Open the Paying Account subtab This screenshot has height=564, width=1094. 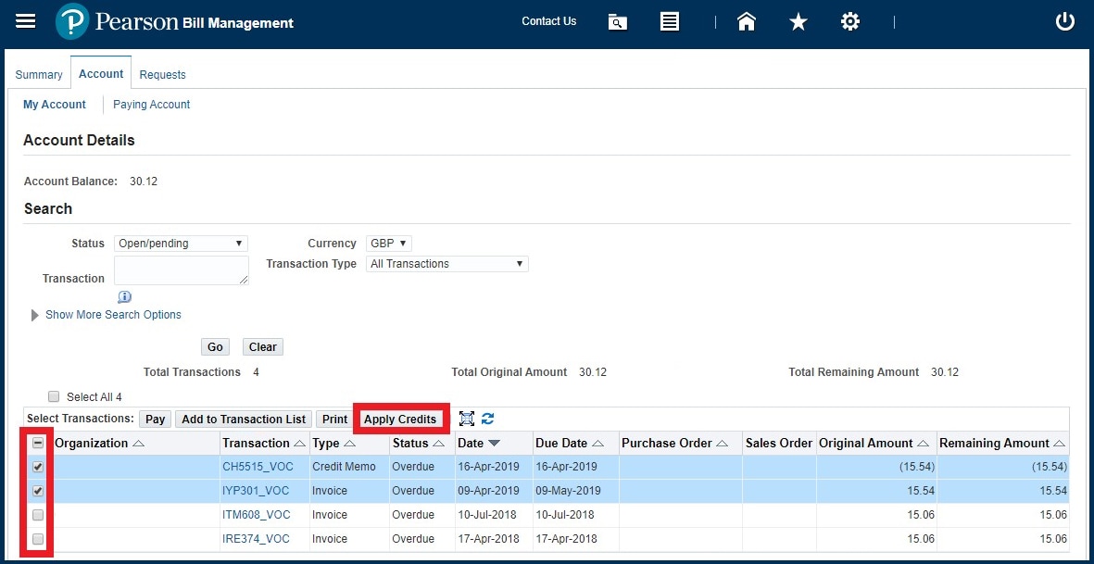click(151, 105)
